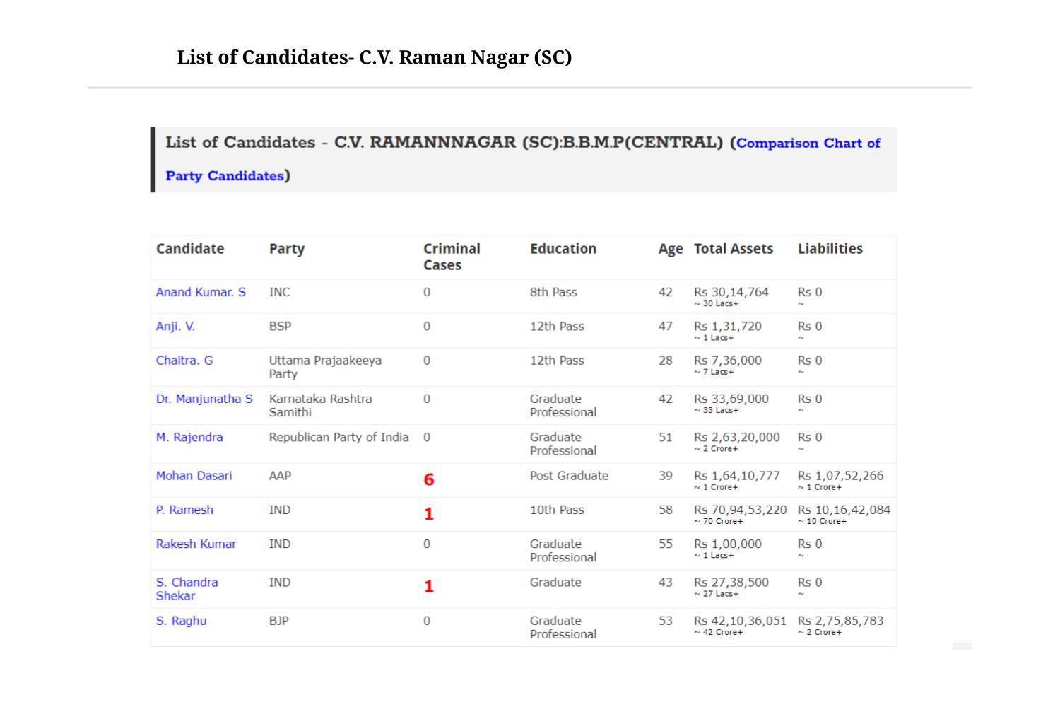Image resolution: width=1060 pixels, height=707 pixels.
Task: Click the Total Assets column header
Action: click(734, 249)
